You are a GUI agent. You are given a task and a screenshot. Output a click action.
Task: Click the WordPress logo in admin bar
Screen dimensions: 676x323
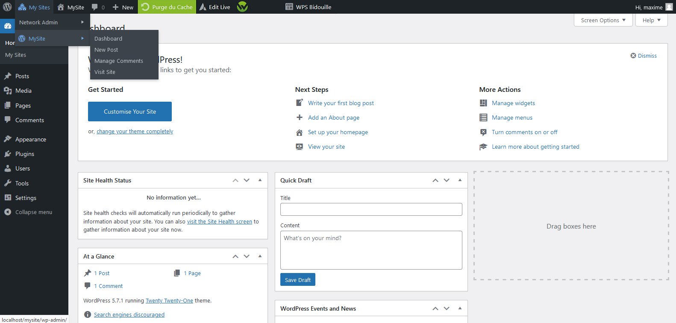click(7, 7)
